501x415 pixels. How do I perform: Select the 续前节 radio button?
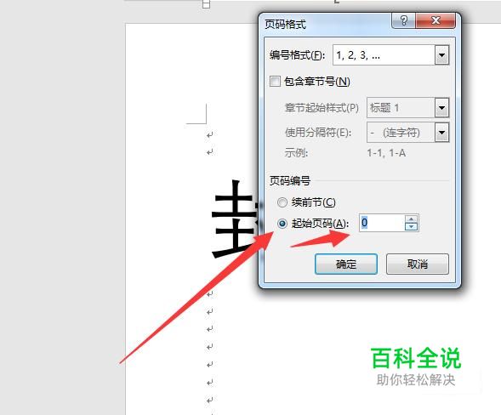click(x=282, y=202)
